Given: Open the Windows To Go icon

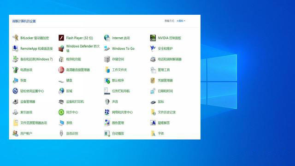Looking at the screenshot, I should point(107,48).
